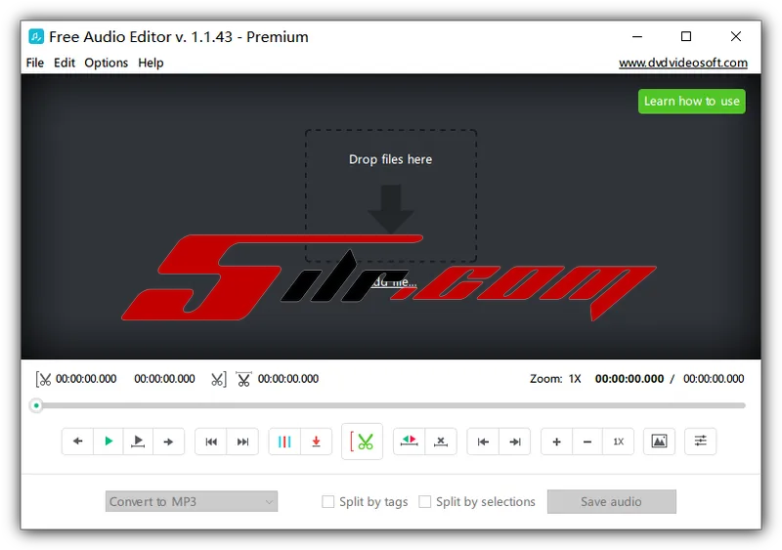Screen dimensions: 782x550
Task: Click the play selection button
Action: tap(138, 442)
